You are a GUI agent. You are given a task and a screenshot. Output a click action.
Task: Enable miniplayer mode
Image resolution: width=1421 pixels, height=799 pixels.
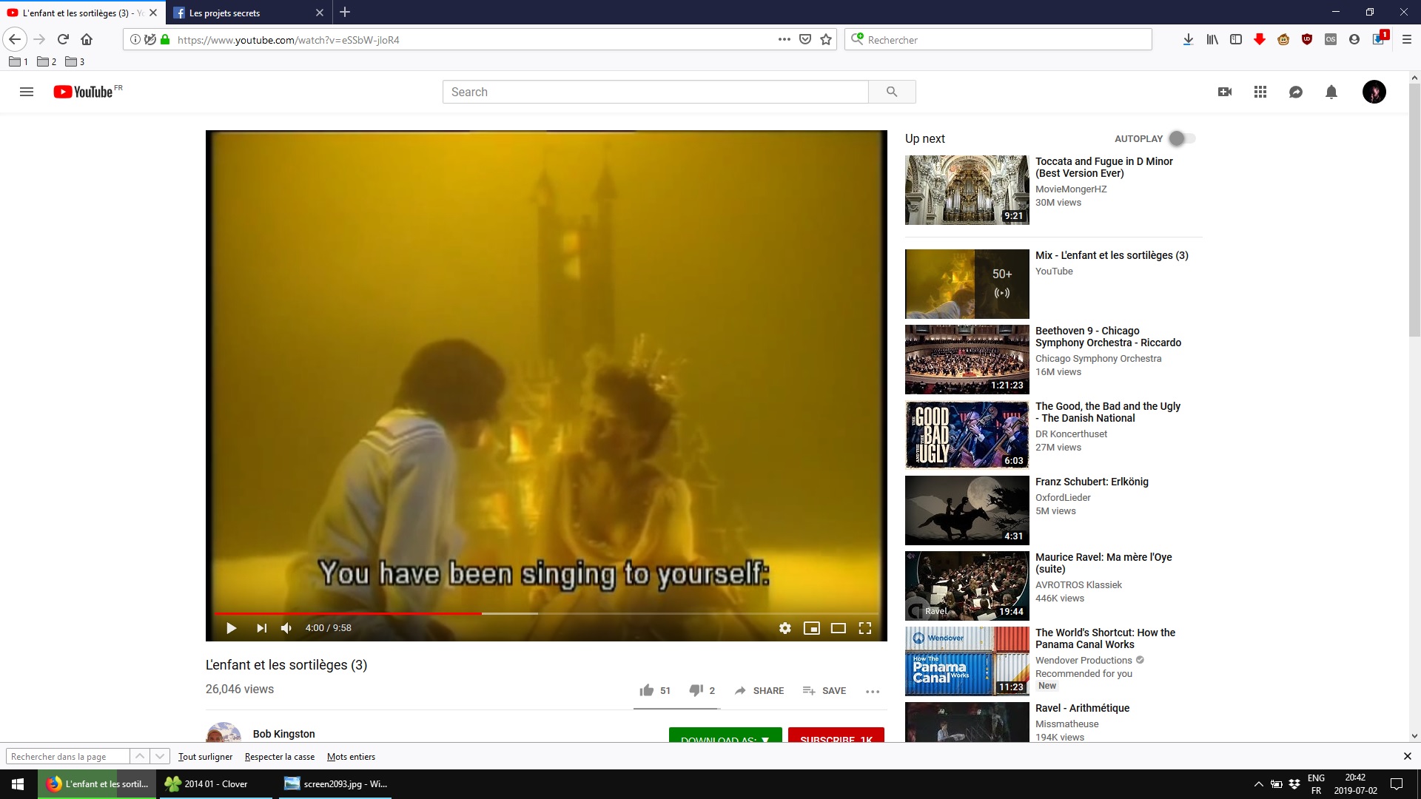point(811,628)
